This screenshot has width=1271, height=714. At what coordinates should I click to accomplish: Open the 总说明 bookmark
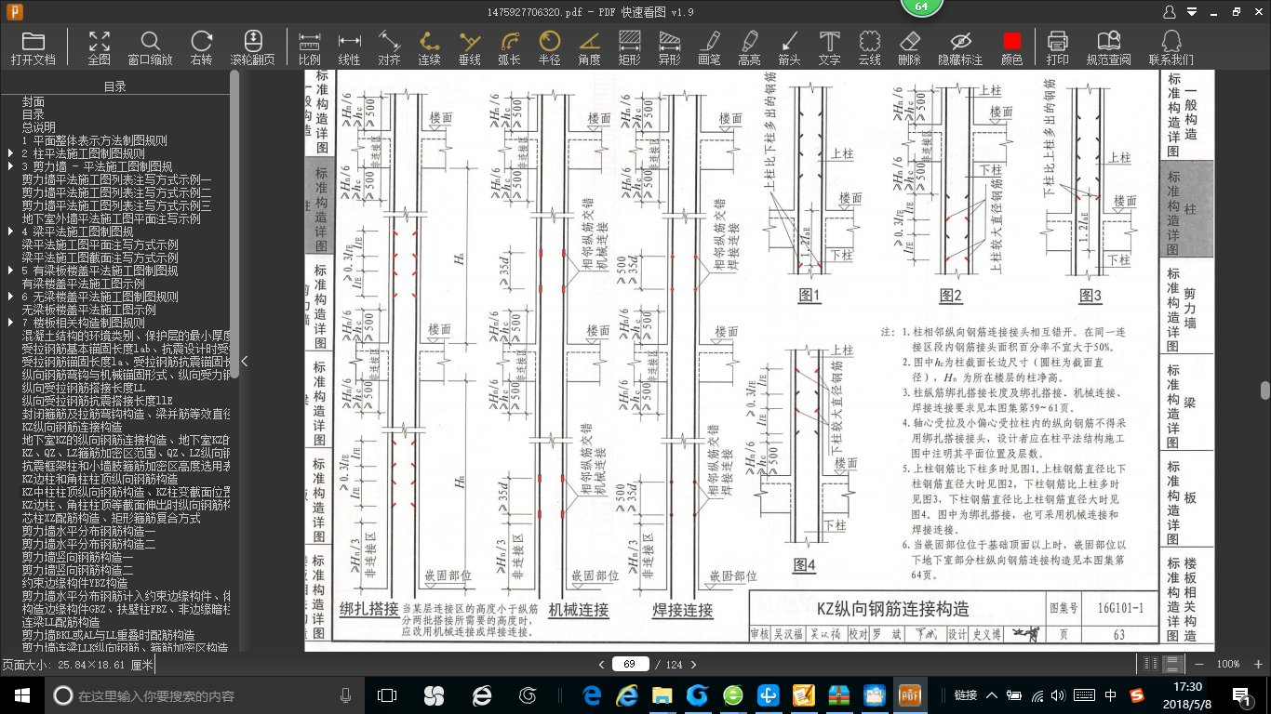tap(39, 127)
